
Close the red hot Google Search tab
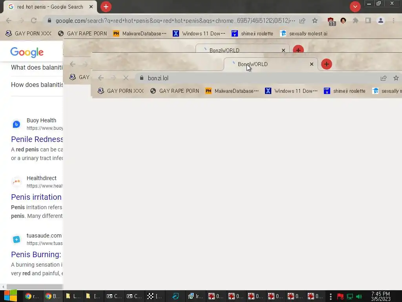[x=91, y=7]
